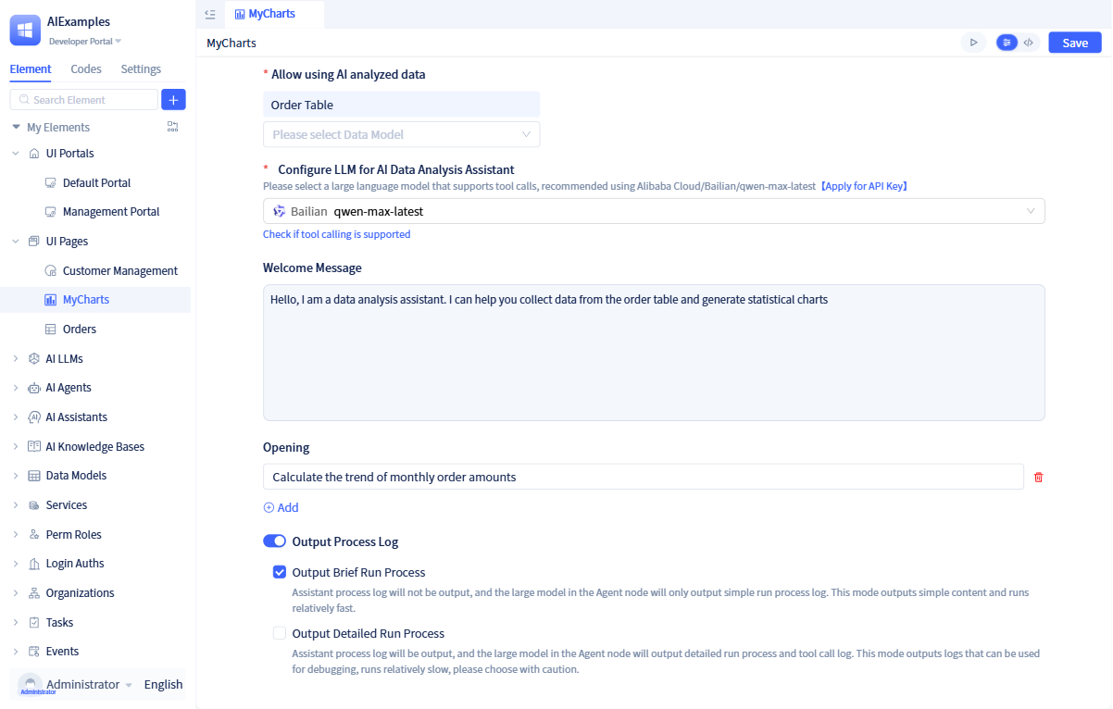Viewport: 1113px width, 709px height.
Task: Uncheck Output Brief Run Process
Action: (280, 572)
